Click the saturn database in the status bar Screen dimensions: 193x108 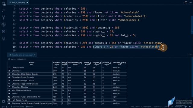coord(30,107)
